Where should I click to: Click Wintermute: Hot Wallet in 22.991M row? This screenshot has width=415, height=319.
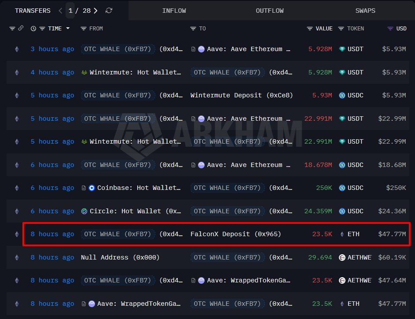click(x=135, y=141)
